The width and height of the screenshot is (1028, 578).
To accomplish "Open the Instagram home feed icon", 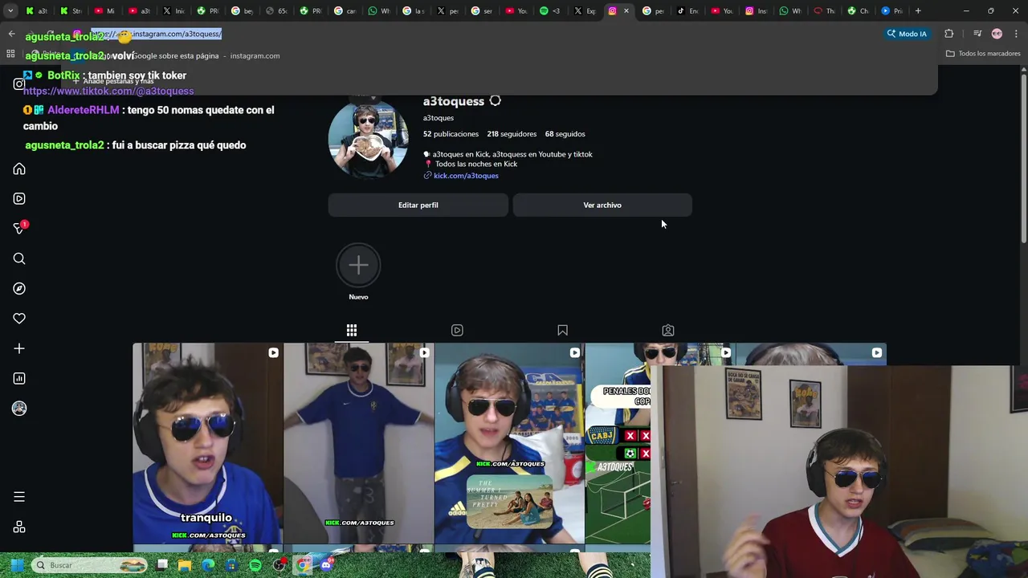I will tap(19, 169).
